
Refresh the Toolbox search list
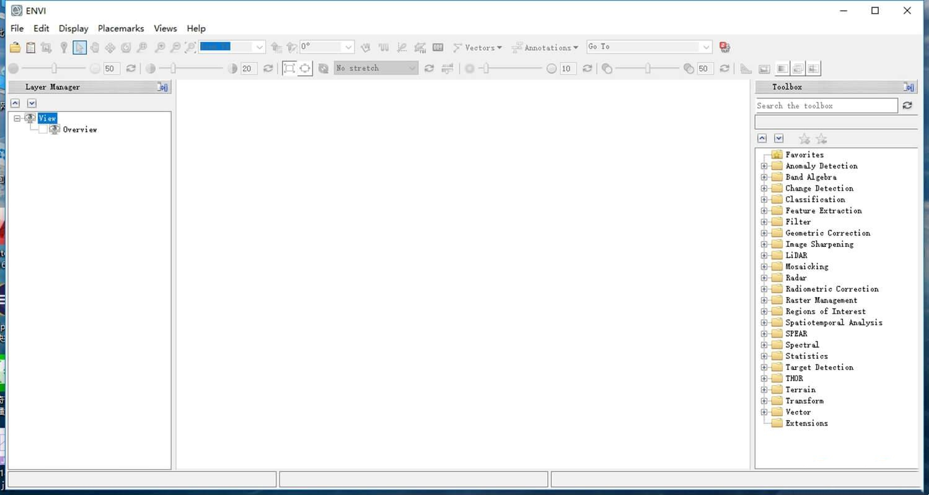907,106
